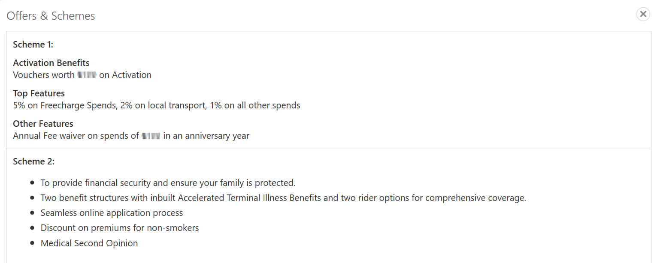The height and width of the screenshot is (263, 657).
Task: Click the bullet dot before Discount on premiums
Action: click(33, 228)
